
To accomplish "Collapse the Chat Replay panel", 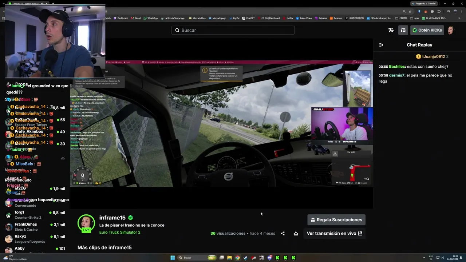I will click(x=381, y=45).
